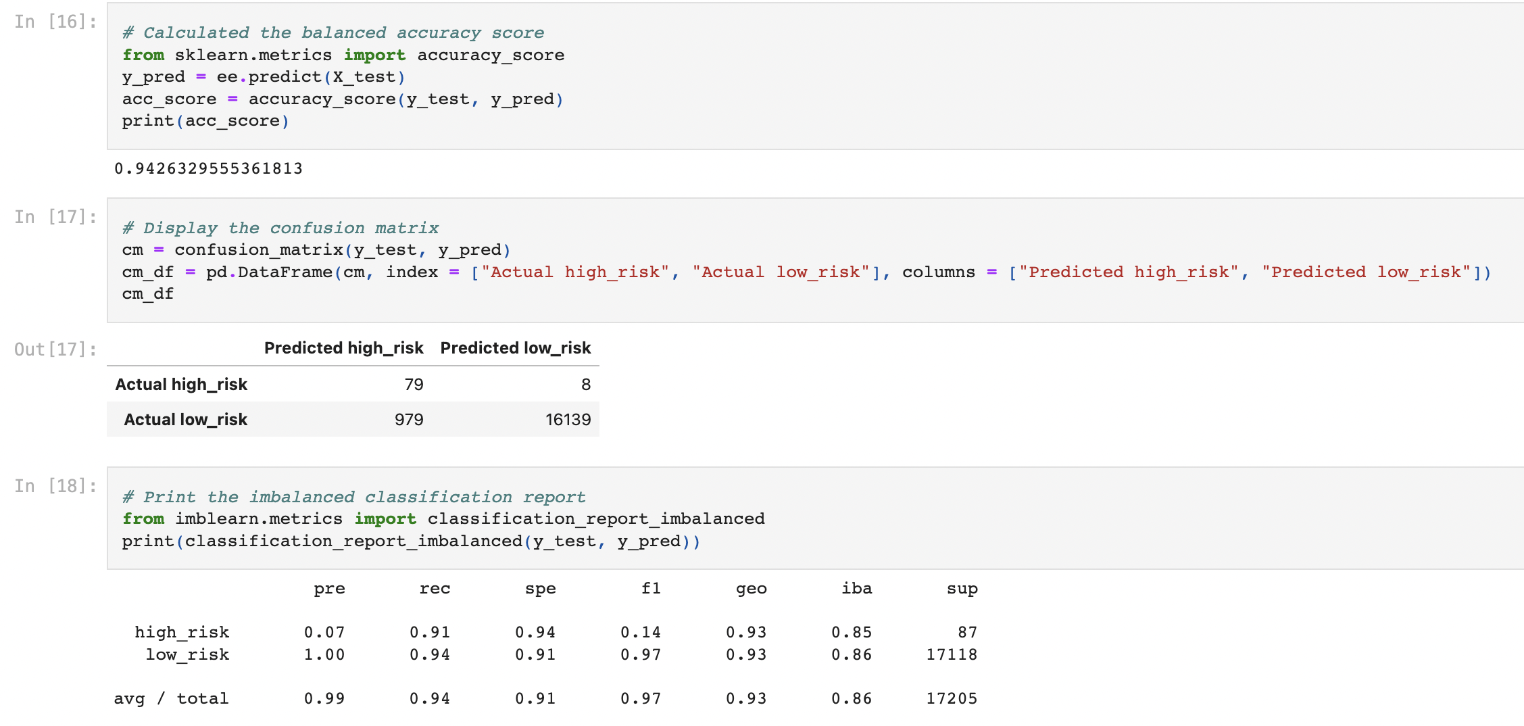Click the comment 'Calculated the balanced accuracy score'
The height and width of the screenshot is (726, 1524).
(x=333, y=33)
